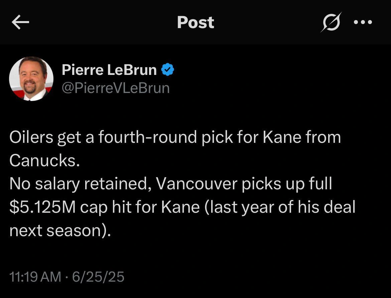Click the tweet text about the Oilers trade
This screenshot has height=298, width=391.
(175, 137)
